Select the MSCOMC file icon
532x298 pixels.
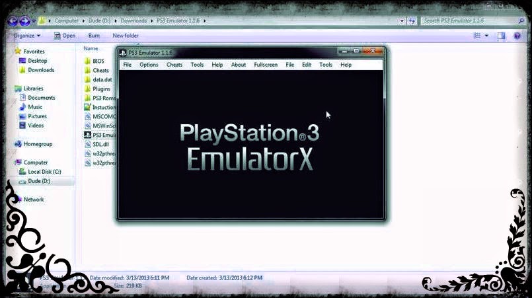pyautogui.click(x=87, y=116)
